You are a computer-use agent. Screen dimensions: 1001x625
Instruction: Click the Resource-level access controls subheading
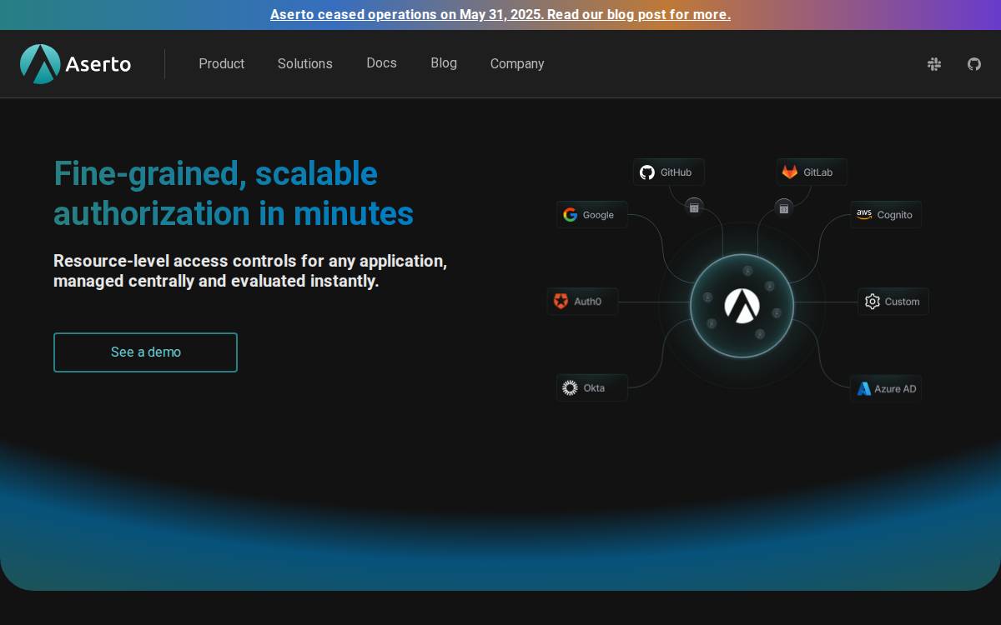pos(250,271)
